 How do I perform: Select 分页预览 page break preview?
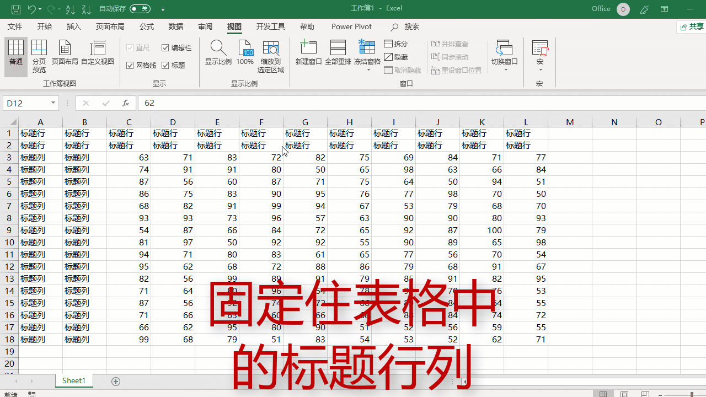[39, 57]
